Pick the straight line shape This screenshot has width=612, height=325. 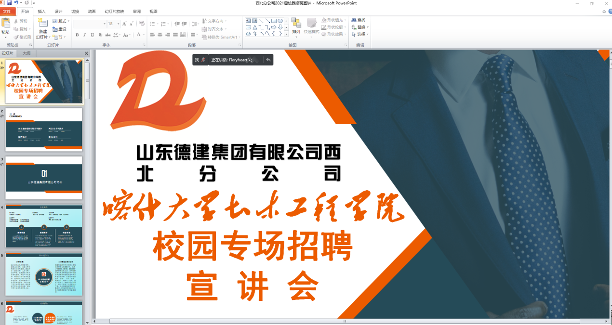click(x=261, y=21)
